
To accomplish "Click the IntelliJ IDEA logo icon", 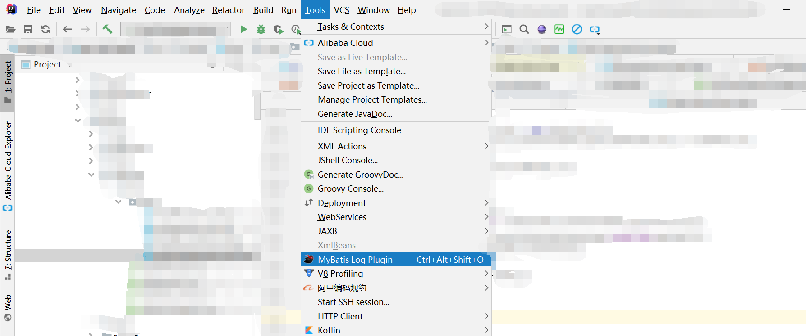I will coord(11,9).
